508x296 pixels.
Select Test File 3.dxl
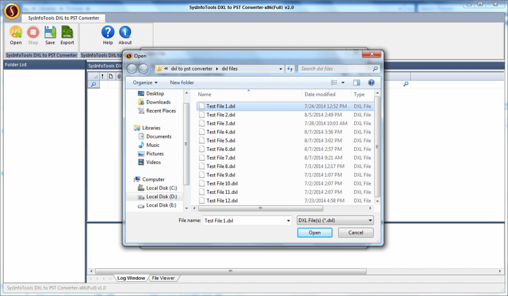285,123
